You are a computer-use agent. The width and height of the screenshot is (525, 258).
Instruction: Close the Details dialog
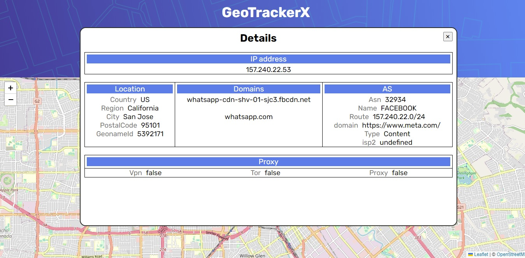click(448, 37)
